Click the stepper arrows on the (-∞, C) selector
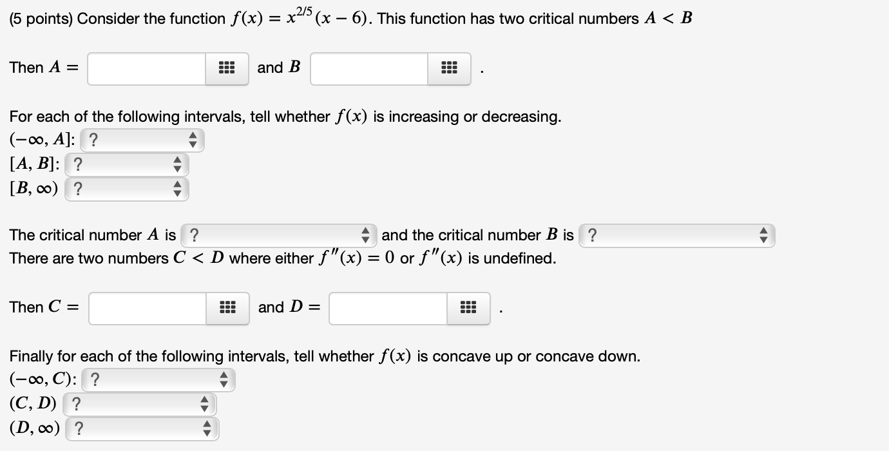Image resolution: width=889 pixels, height=451 pixels. click(x=223, y=379)
